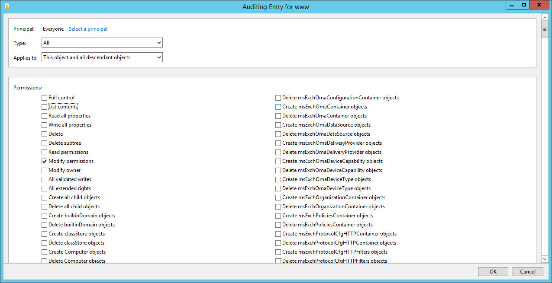Tick the Delete subtree permission

tap(44, 143)
